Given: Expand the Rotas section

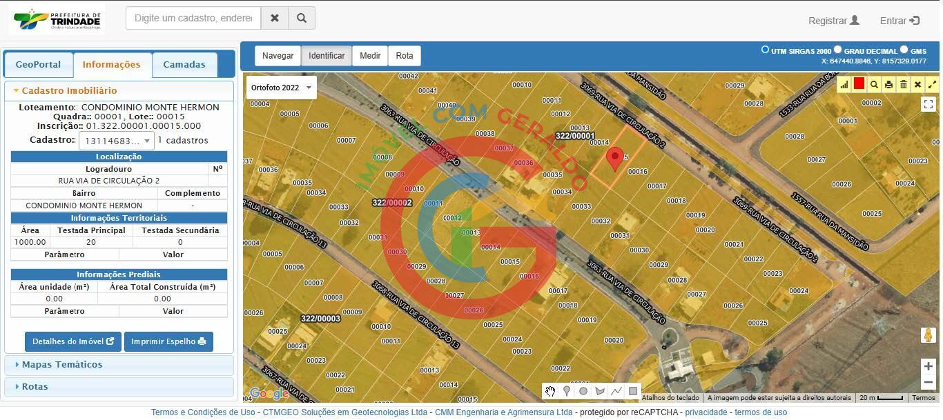Looking at the screenshot, I should click(x=119, y=387).
